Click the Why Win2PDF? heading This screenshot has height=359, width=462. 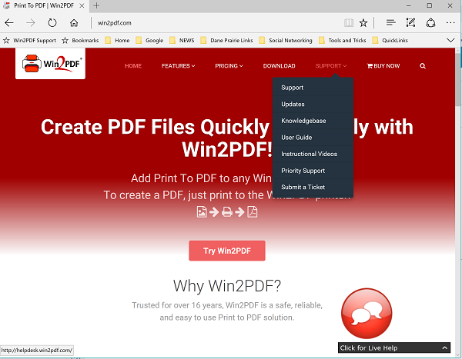tap(227, 286)
